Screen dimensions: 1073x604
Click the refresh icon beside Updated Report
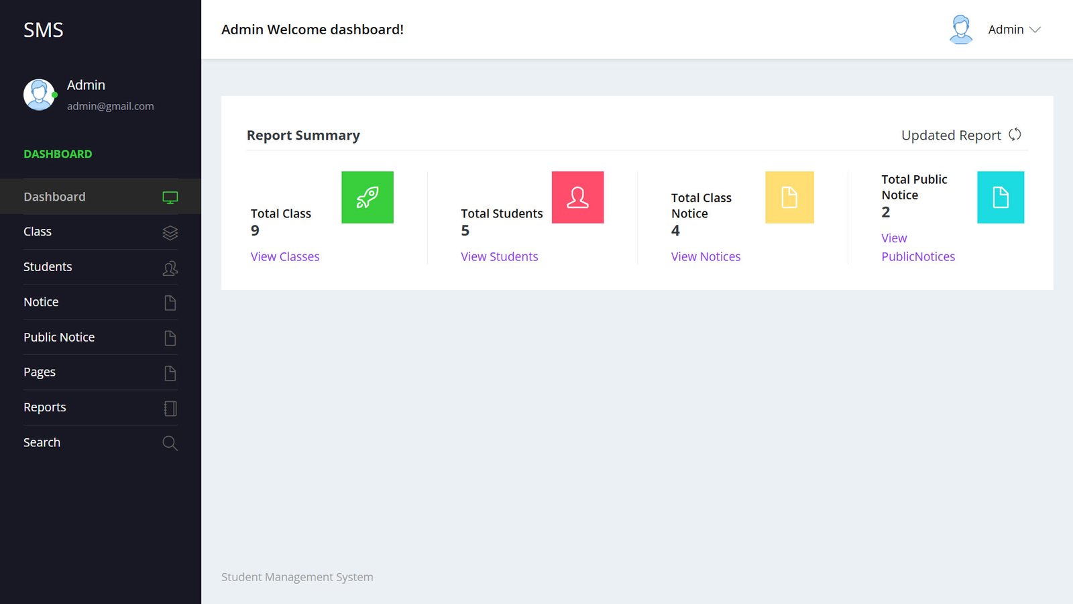[1015, 134]
